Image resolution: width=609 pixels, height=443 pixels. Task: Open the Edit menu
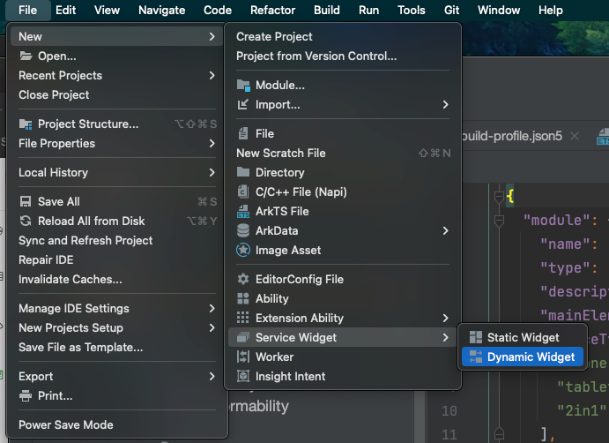coord(65,10)
